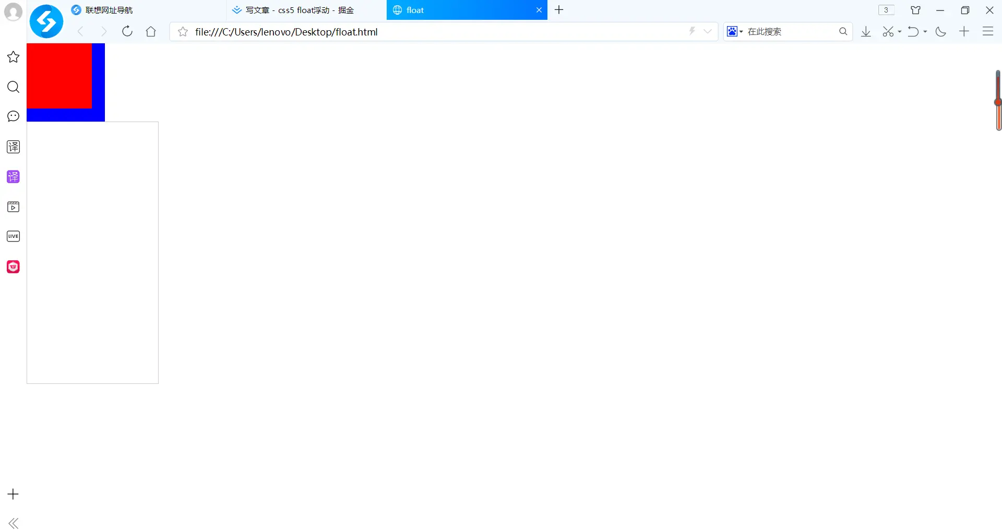The height and width of the screenshot is (531, 1002).
Task: Open the user profile avatar
Action: click(13, 11)
